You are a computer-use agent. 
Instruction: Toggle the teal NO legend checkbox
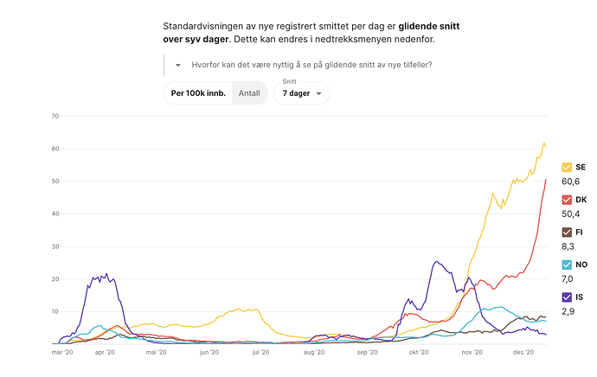coord(567,265)
